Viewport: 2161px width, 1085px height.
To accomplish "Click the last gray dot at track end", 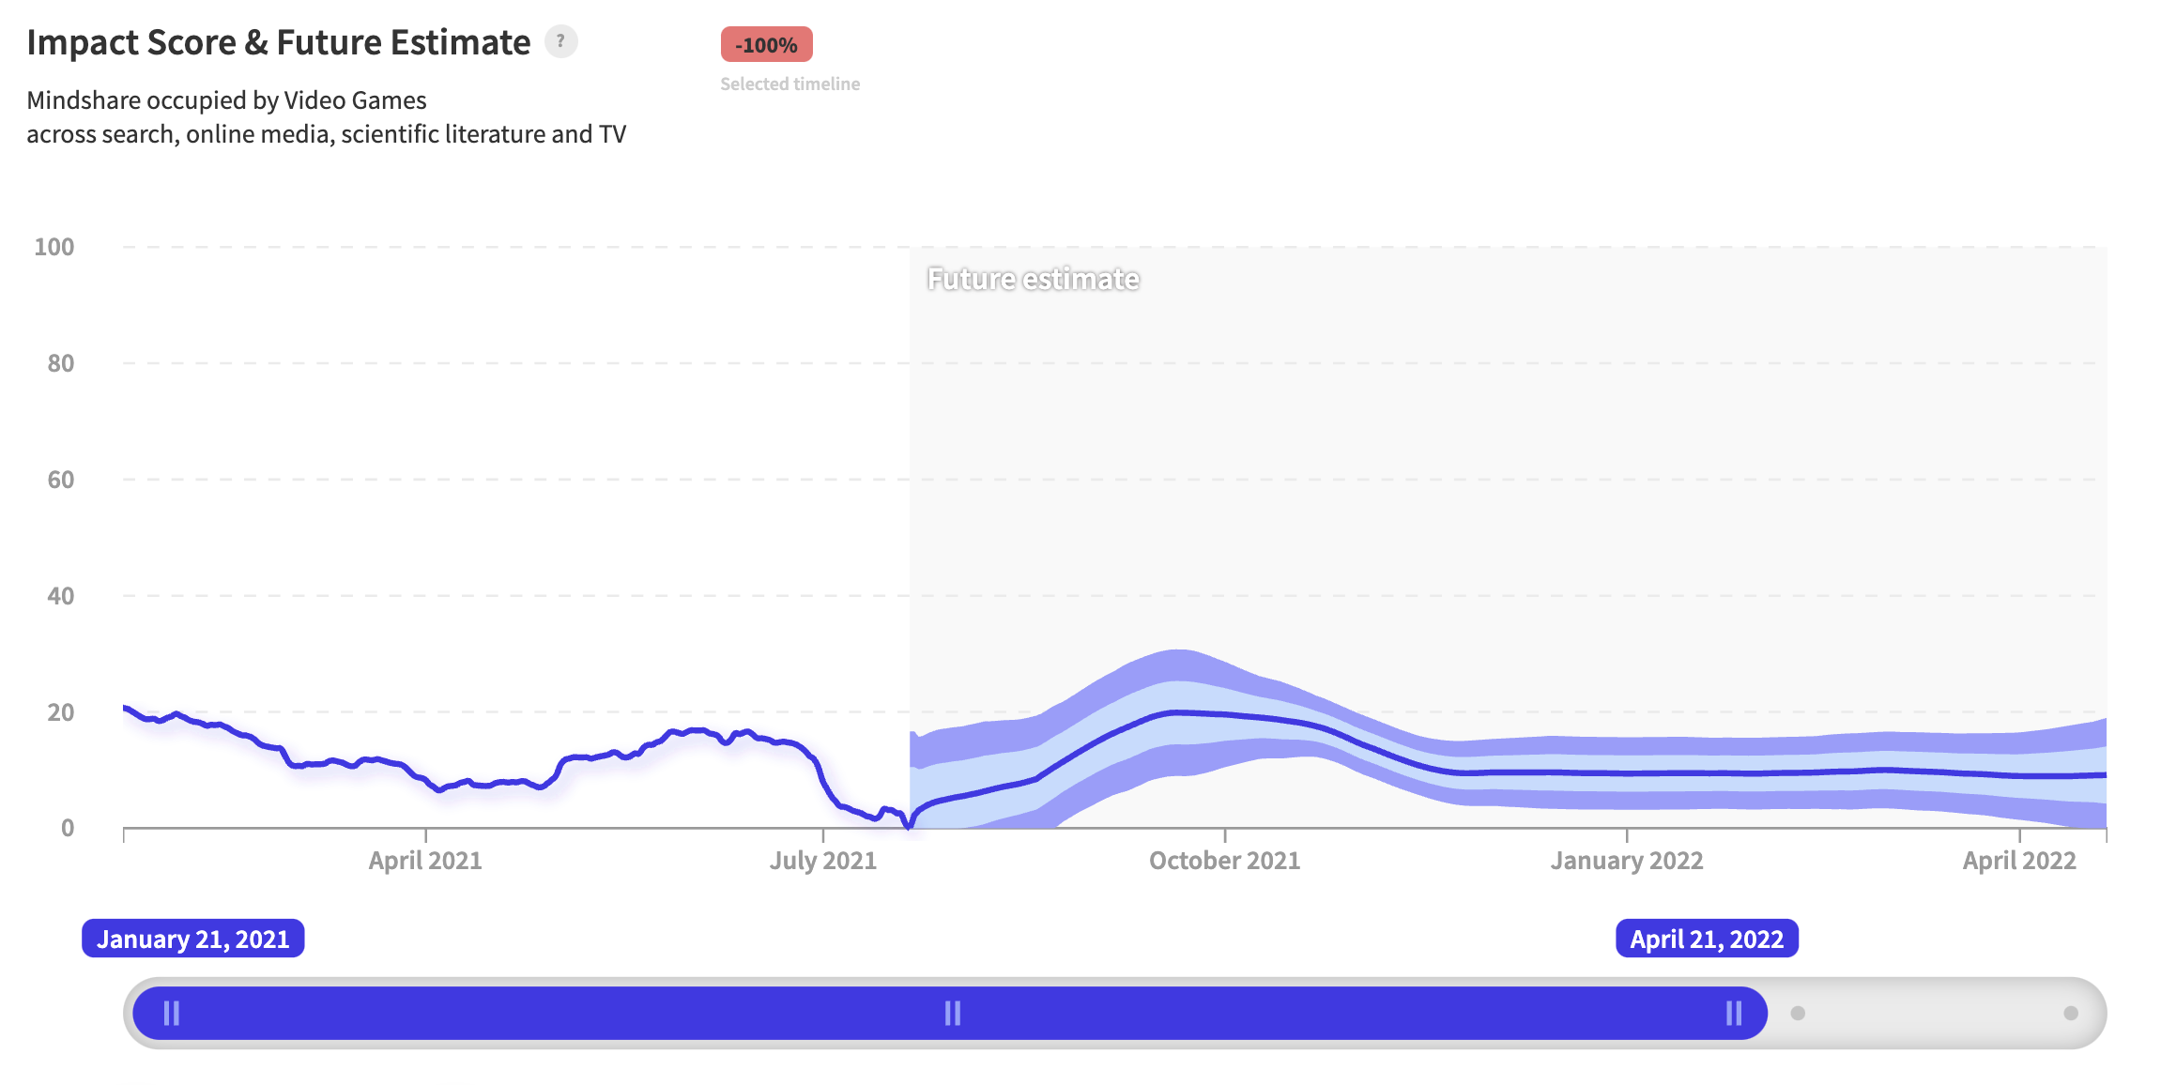I will pyautogui.click(x=2070, y=1013).
